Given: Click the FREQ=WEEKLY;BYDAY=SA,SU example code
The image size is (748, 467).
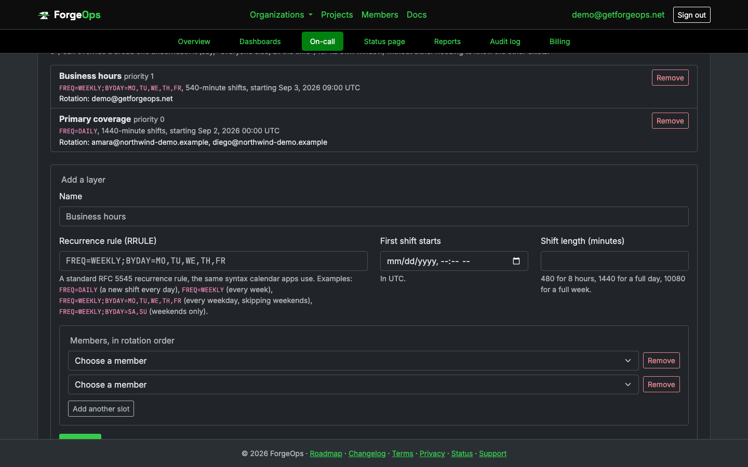Looking at the screenshot, I should click(103, 312).
